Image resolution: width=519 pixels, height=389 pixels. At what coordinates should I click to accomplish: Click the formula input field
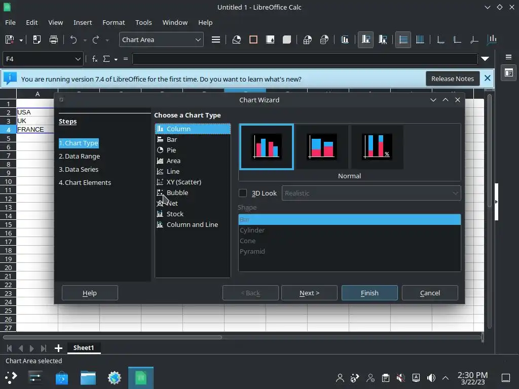click(x=305, y=59)
